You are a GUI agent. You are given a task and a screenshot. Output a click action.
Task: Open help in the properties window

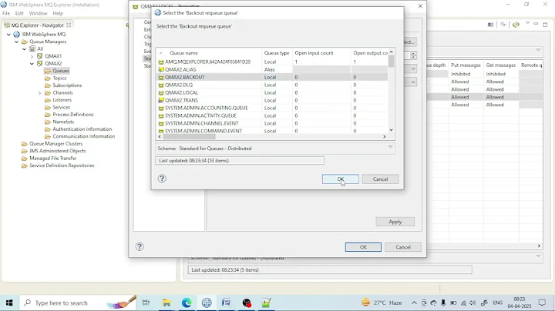[140, 246]
